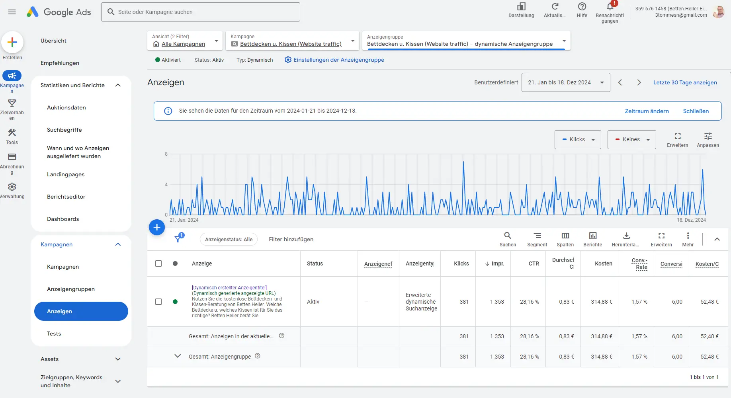Open the Abrechnung card sidebar icon
731x398 pixels.
(x=12, y=157)
